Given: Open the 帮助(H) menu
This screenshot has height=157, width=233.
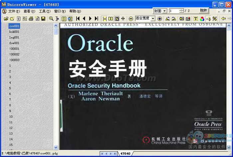Looking at the screenshot, I should tap(75, 11).
